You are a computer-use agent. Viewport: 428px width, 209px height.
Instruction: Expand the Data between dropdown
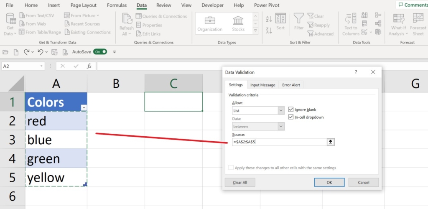[x=281, y=126]
